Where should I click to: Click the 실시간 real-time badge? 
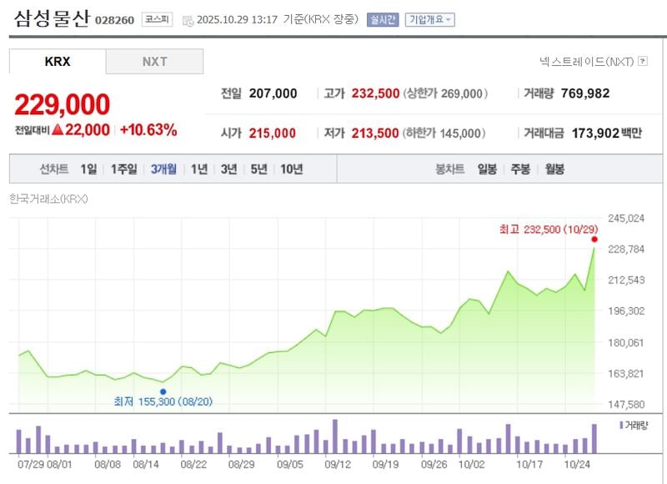pyautogui.click(x=383, y=19)
